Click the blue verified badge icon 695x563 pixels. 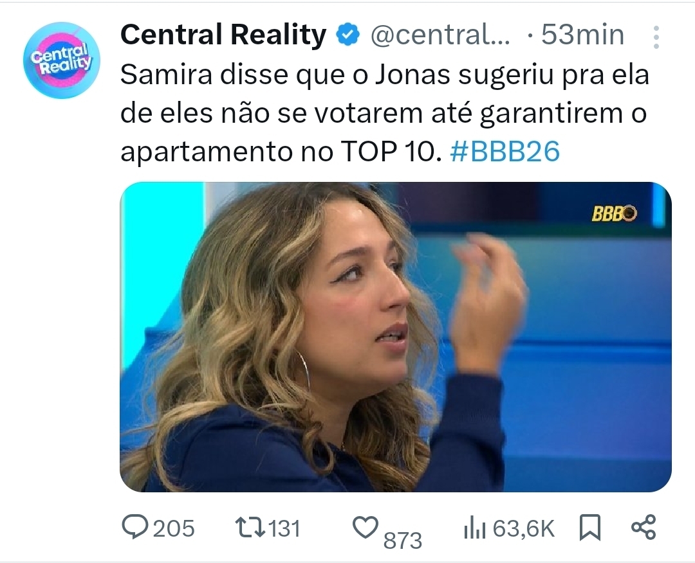(348, 35)
